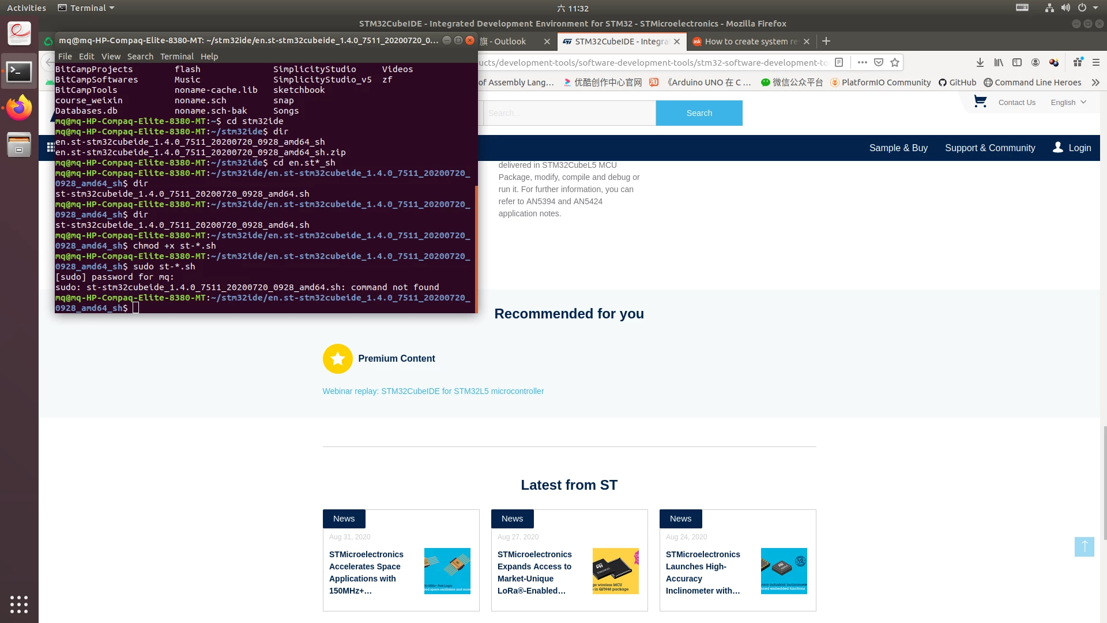Open the Webinar replay STM32CubeIDE link
Viewport: 1107px width, 623px height.
tap(433, 391)
